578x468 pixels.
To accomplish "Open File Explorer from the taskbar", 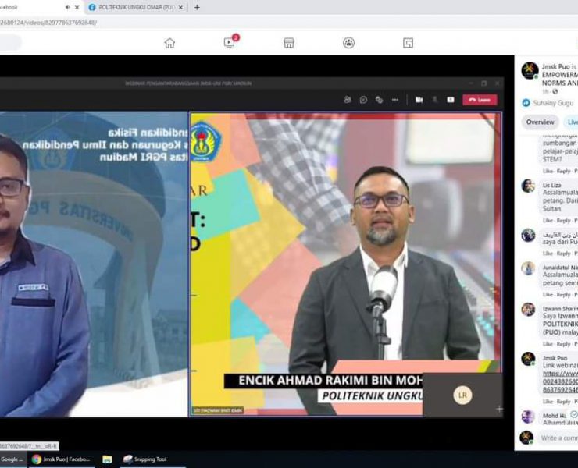I will pyautogui.click(x=107, y=459).
